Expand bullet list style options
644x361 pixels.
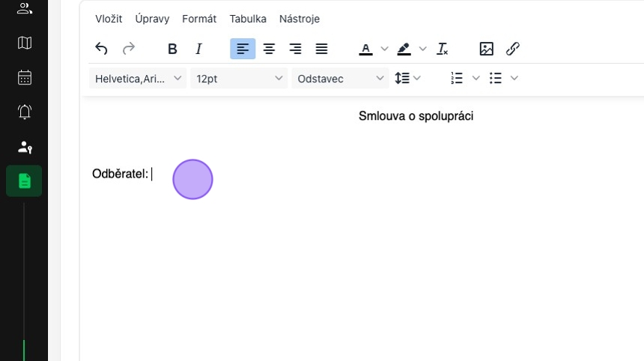click(x=514, y=78)
